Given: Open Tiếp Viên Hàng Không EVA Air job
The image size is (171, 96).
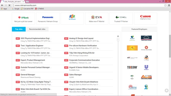Looking at the screenshot, I should click(82, 53).
